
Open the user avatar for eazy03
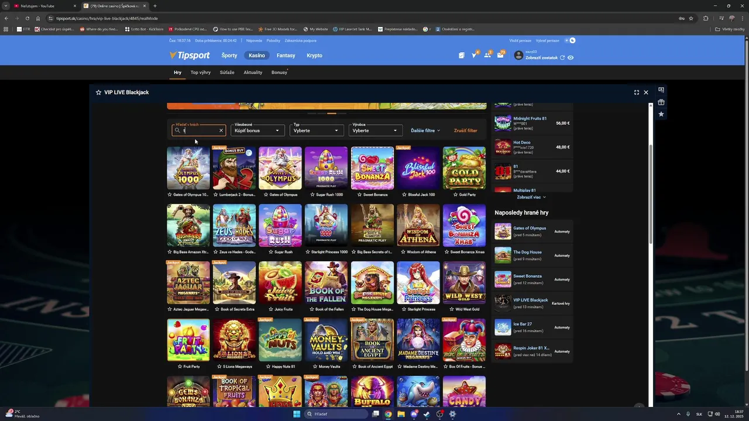pyautogui.click(x=518, y=56)
